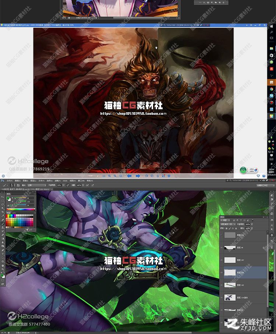Screen dimensions: 276x334
Task: Open the 文件(F) menu
Action: (x=10, y=181)
